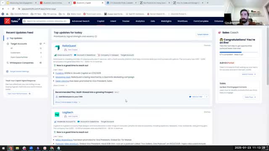Dismiss the ReliaQuest card
The width and height of the screenshot is (269, 151).
tap(207, 46)
